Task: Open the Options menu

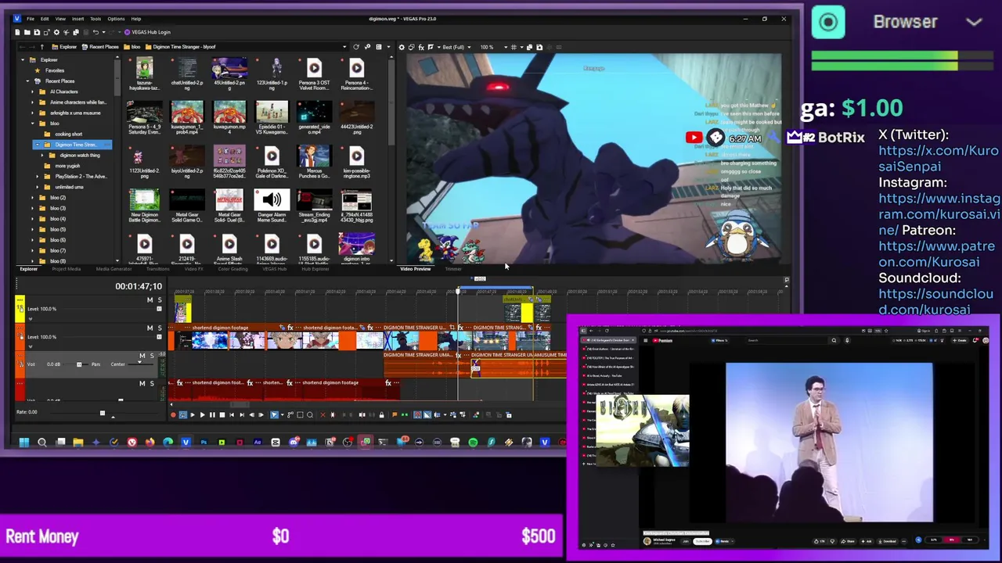Action: pyautogui.click(x=116, y=18)
